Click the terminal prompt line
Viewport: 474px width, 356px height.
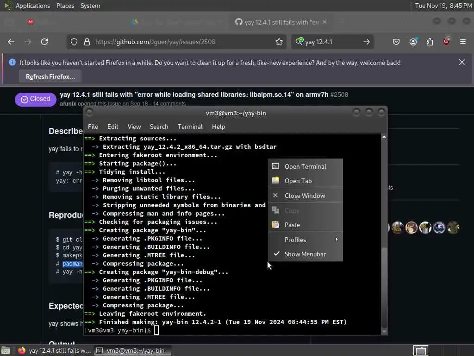pyautogui.click(x=122, y=330)
